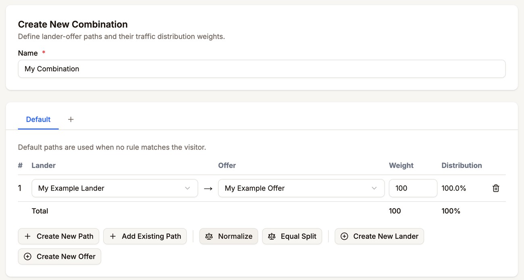Edit the Weight field showing 100

[x=413, y=188]
